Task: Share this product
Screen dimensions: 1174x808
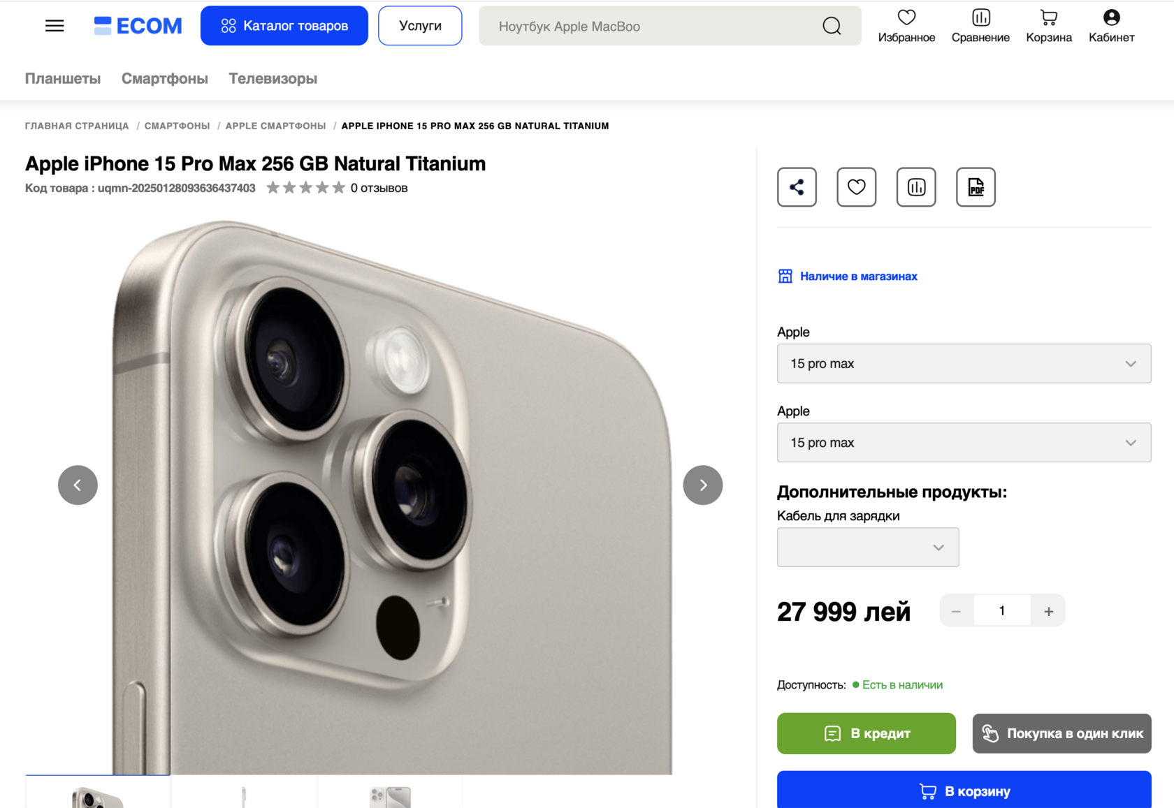Action: [x=797, y=187]
